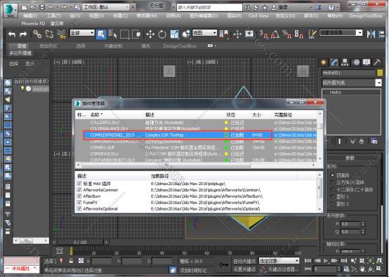Open the 编辑(E) menu
This screenshot has width=389, height=277.
(30, 16)
